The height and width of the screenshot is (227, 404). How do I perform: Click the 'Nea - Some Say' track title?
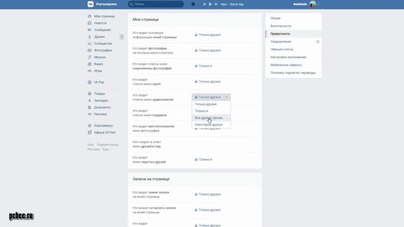[232, 4]
